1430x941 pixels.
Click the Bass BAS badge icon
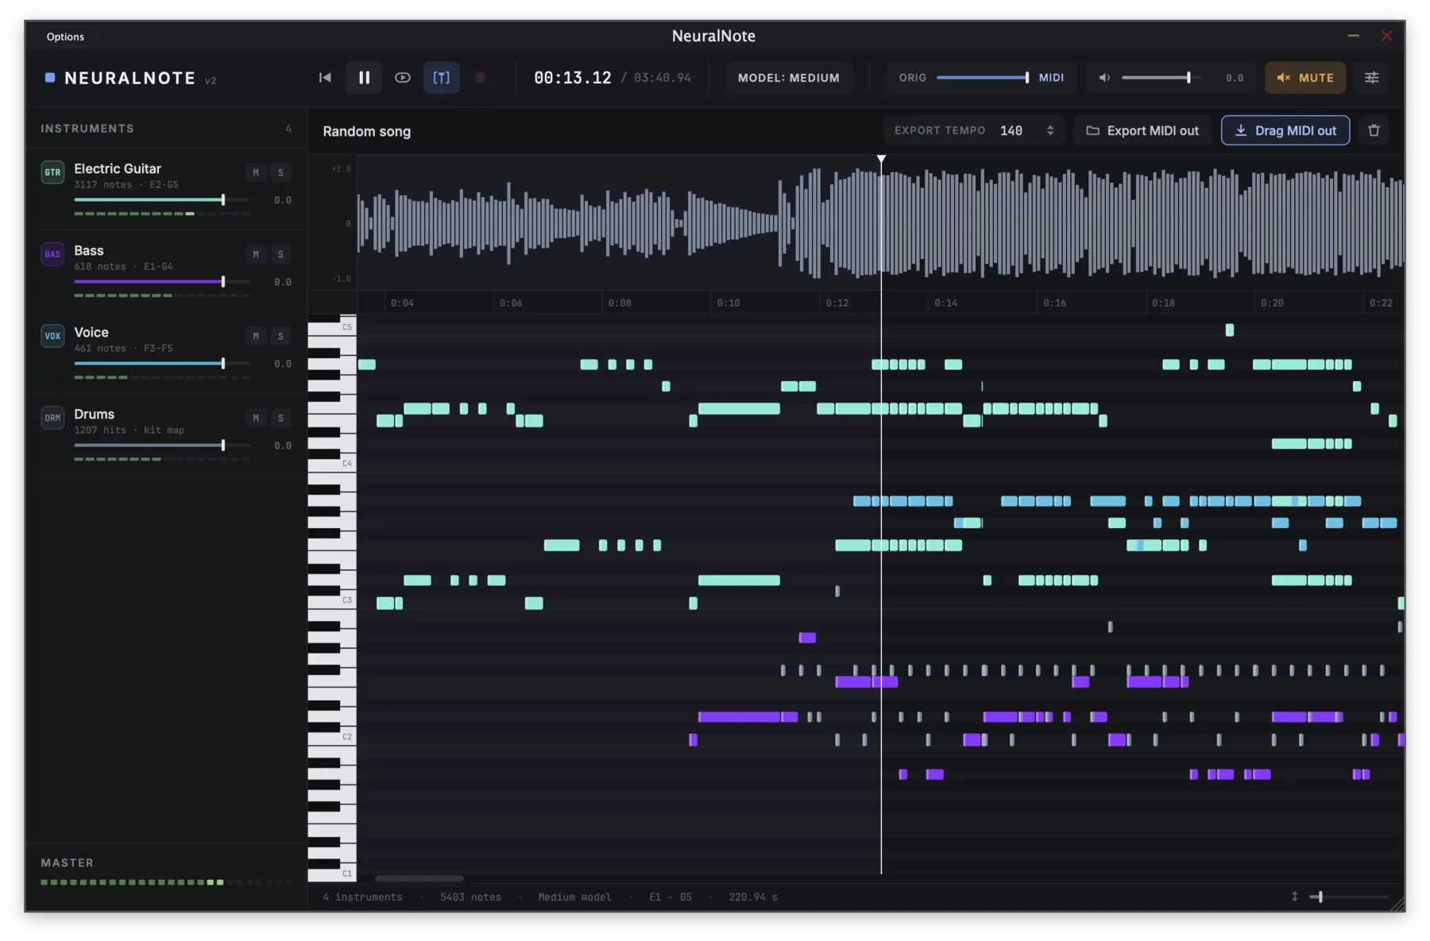(52, 254)
